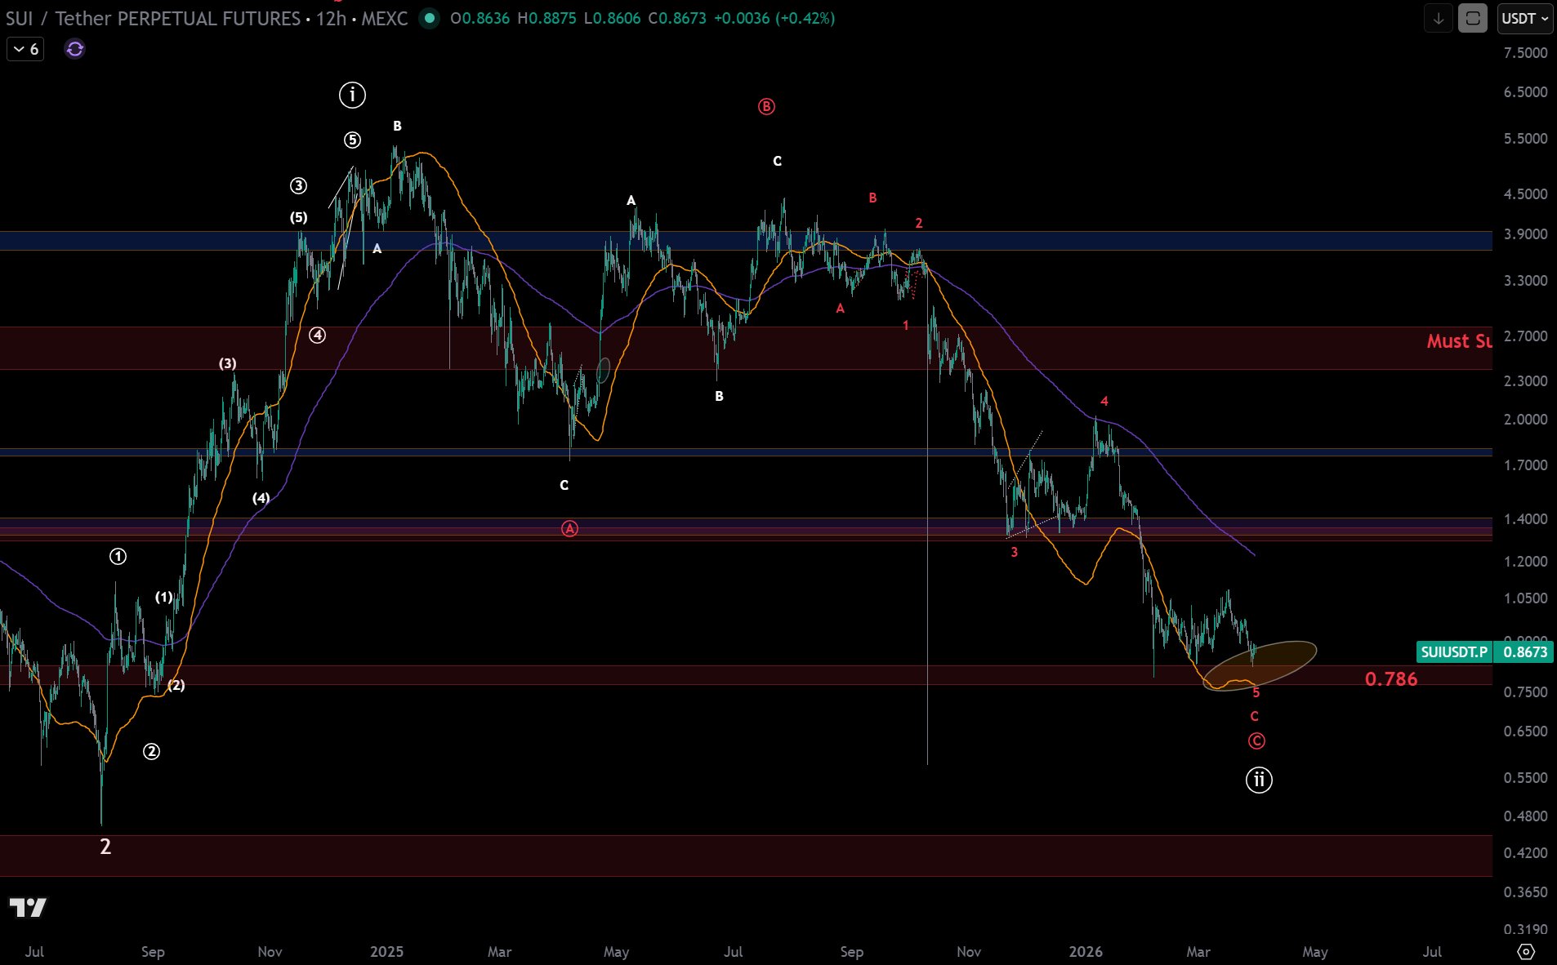Image resolution: width=1557 pixels, height=965 pixels.
Task: Click the 2025 label on time axis
Action: coord(386,951)
